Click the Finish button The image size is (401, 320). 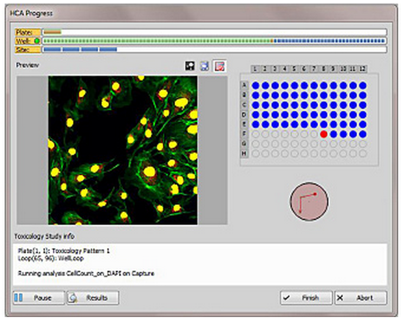point(306,298)
